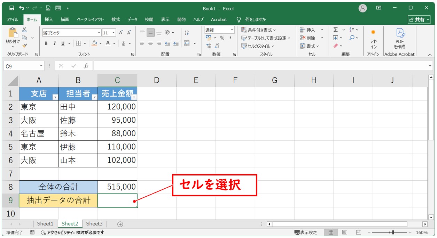Toggle bold formatting

[46, 43]
